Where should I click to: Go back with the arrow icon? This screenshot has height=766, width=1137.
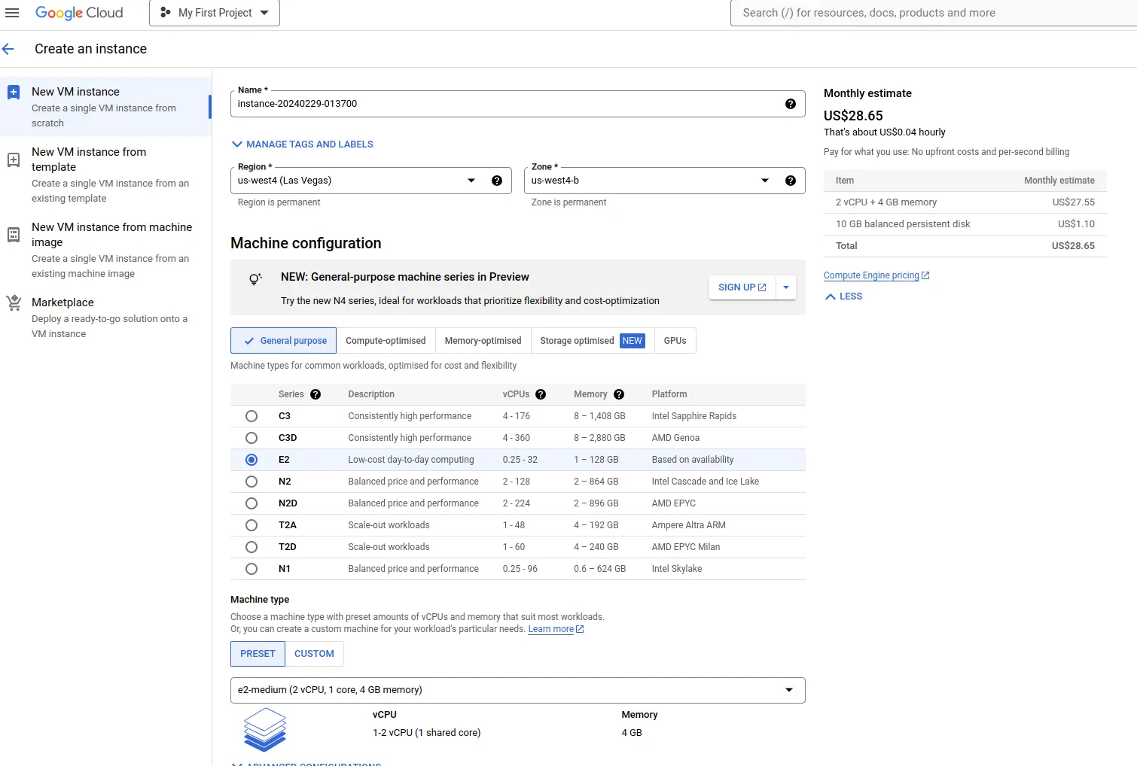tap(8, 49)
